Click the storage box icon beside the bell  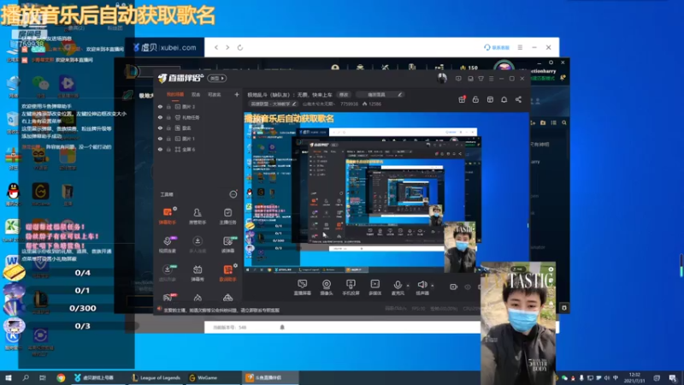point(490,99)
